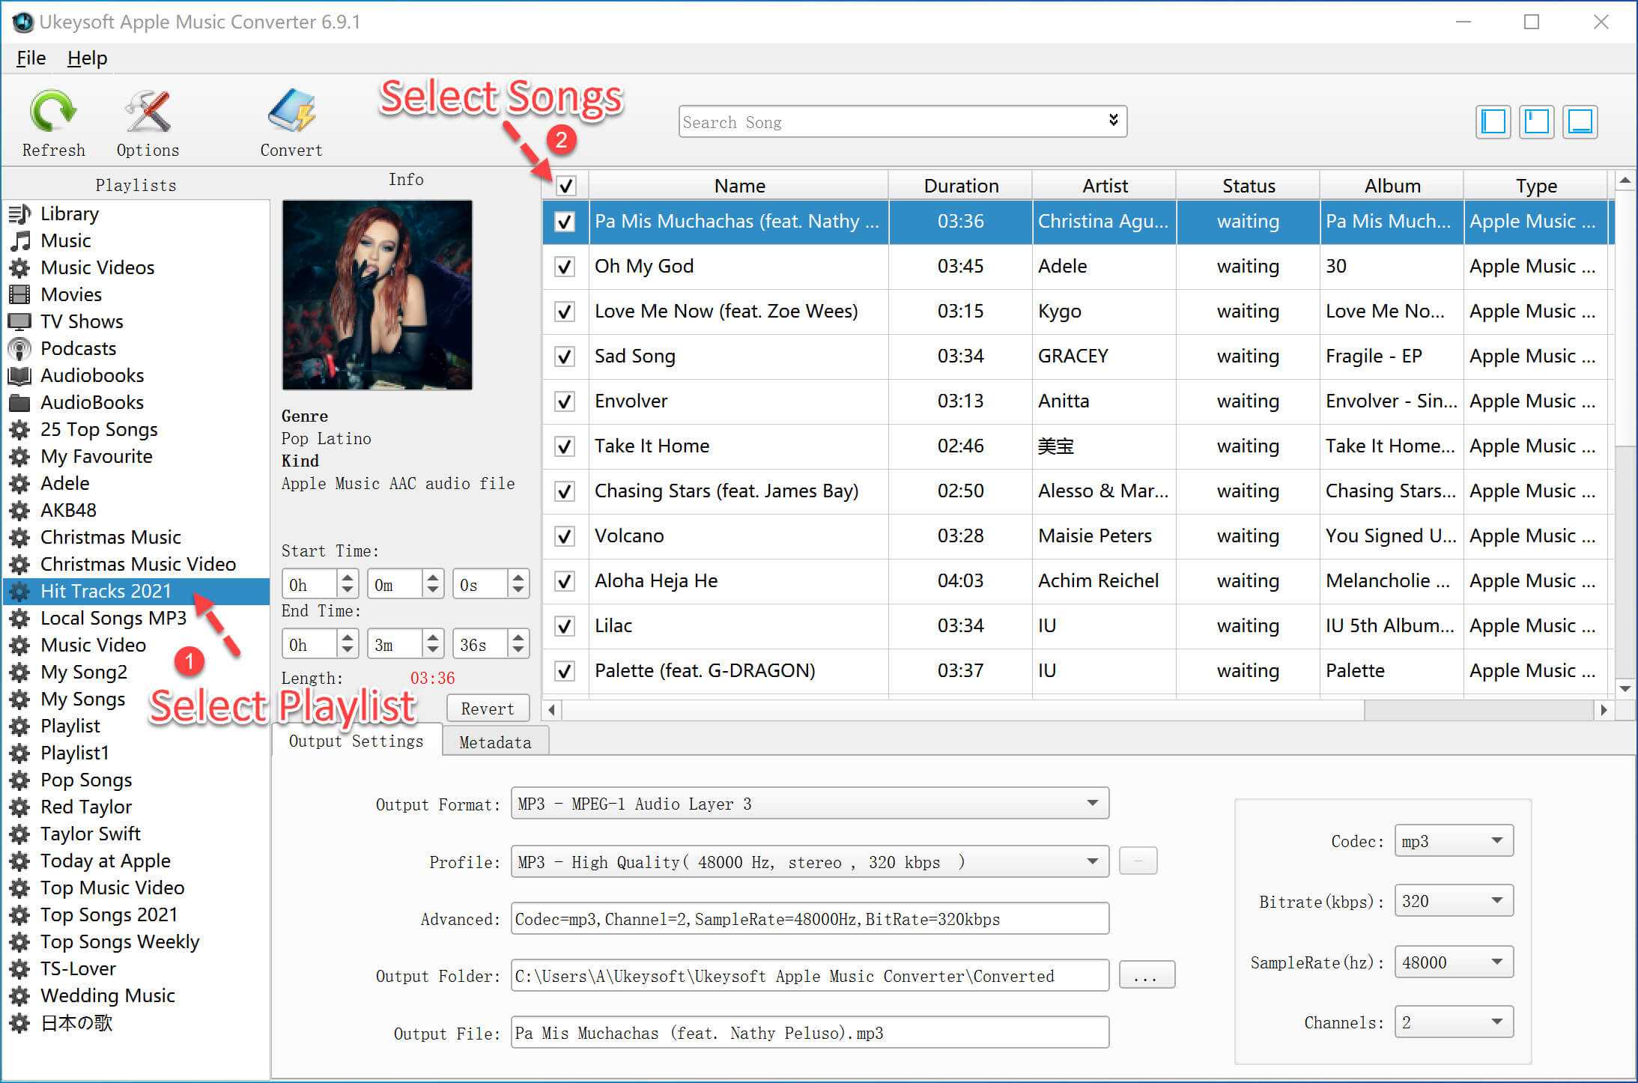Open the SampleRate (hz) dropdown
Image resolution: width=1638 pixels, height=1083 pixels.
[x=1454, y=962]
